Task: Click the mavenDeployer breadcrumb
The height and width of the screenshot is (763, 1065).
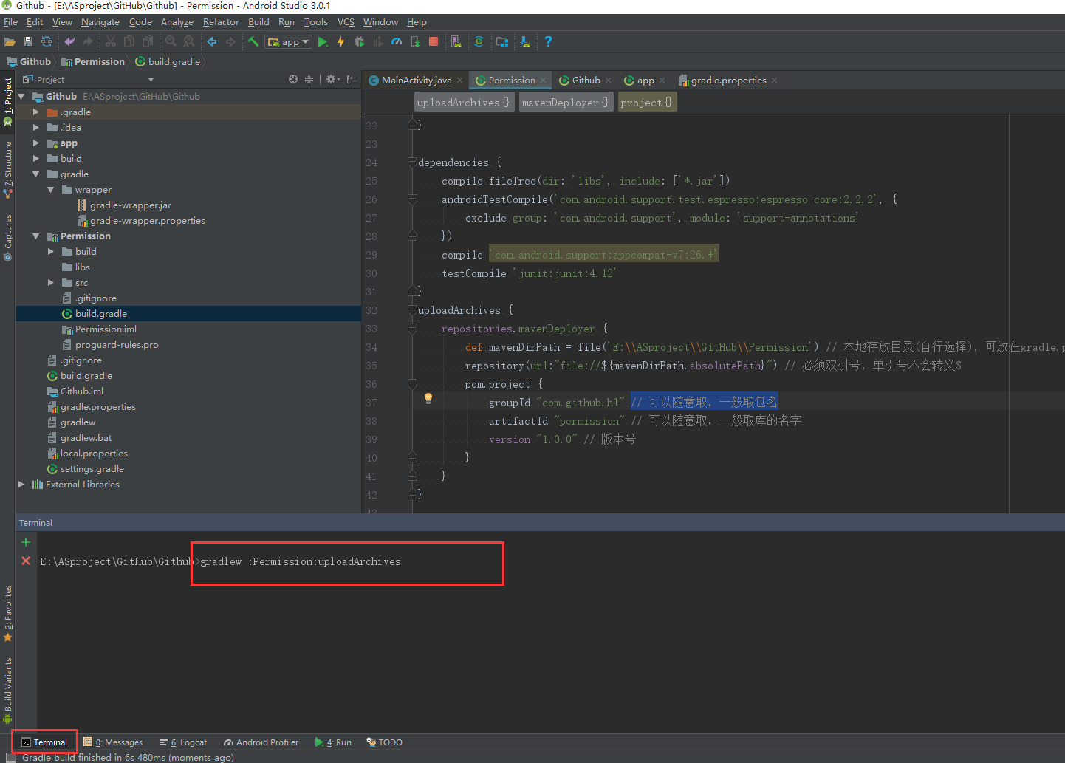Action: [x=566, y=103]
